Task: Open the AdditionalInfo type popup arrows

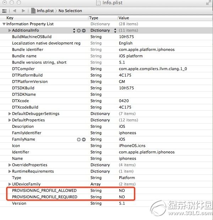Action: tap(115, 31)
